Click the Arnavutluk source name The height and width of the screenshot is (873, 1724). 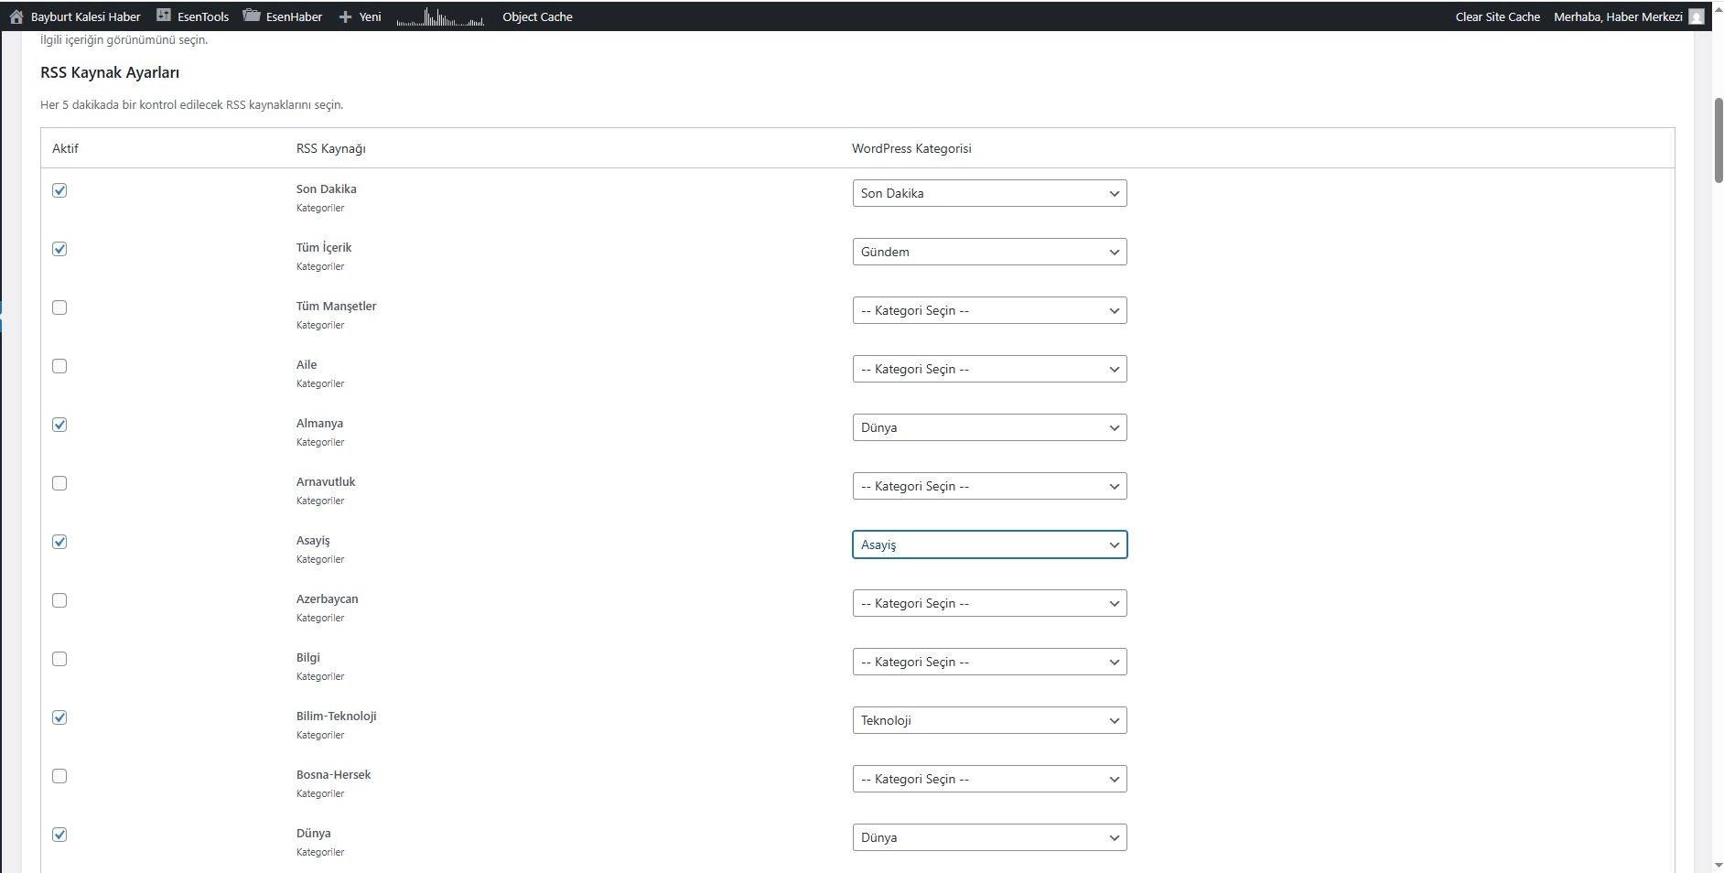326,481
